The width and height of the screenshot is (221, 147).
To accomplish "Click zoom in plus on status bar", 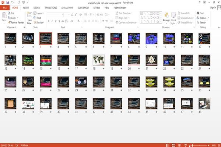I will (x=208, y=145).
